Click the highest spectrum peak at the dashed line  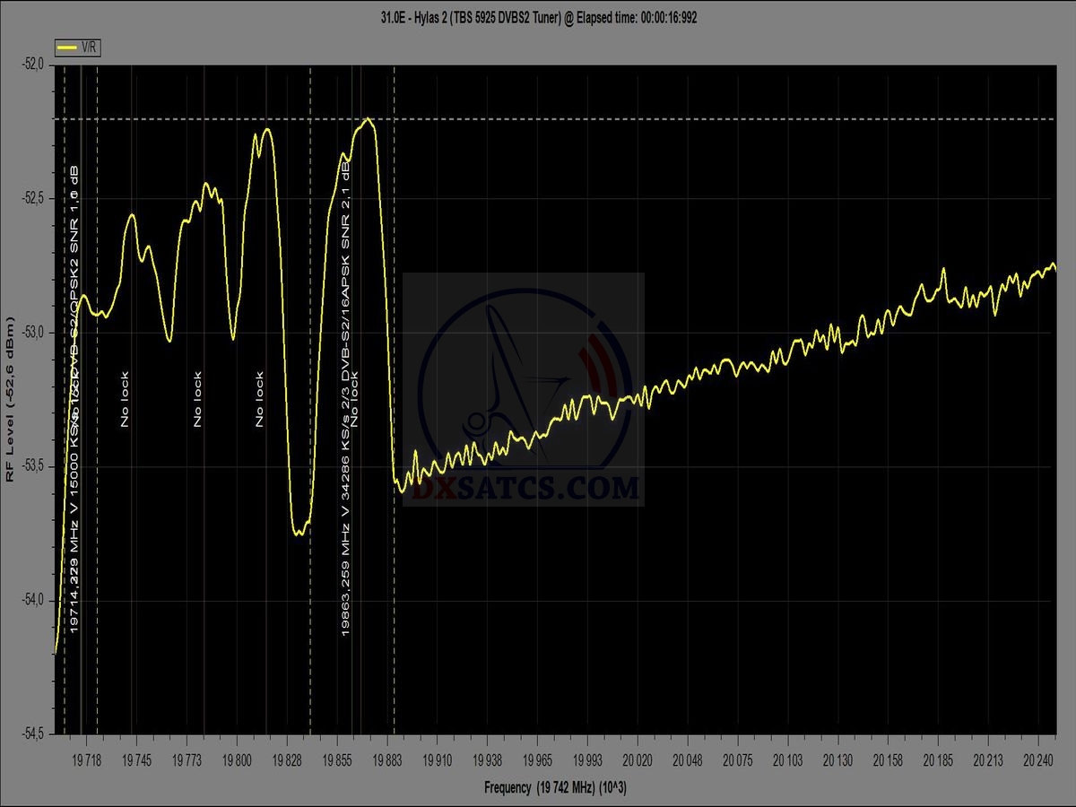(x=368, y=119)
